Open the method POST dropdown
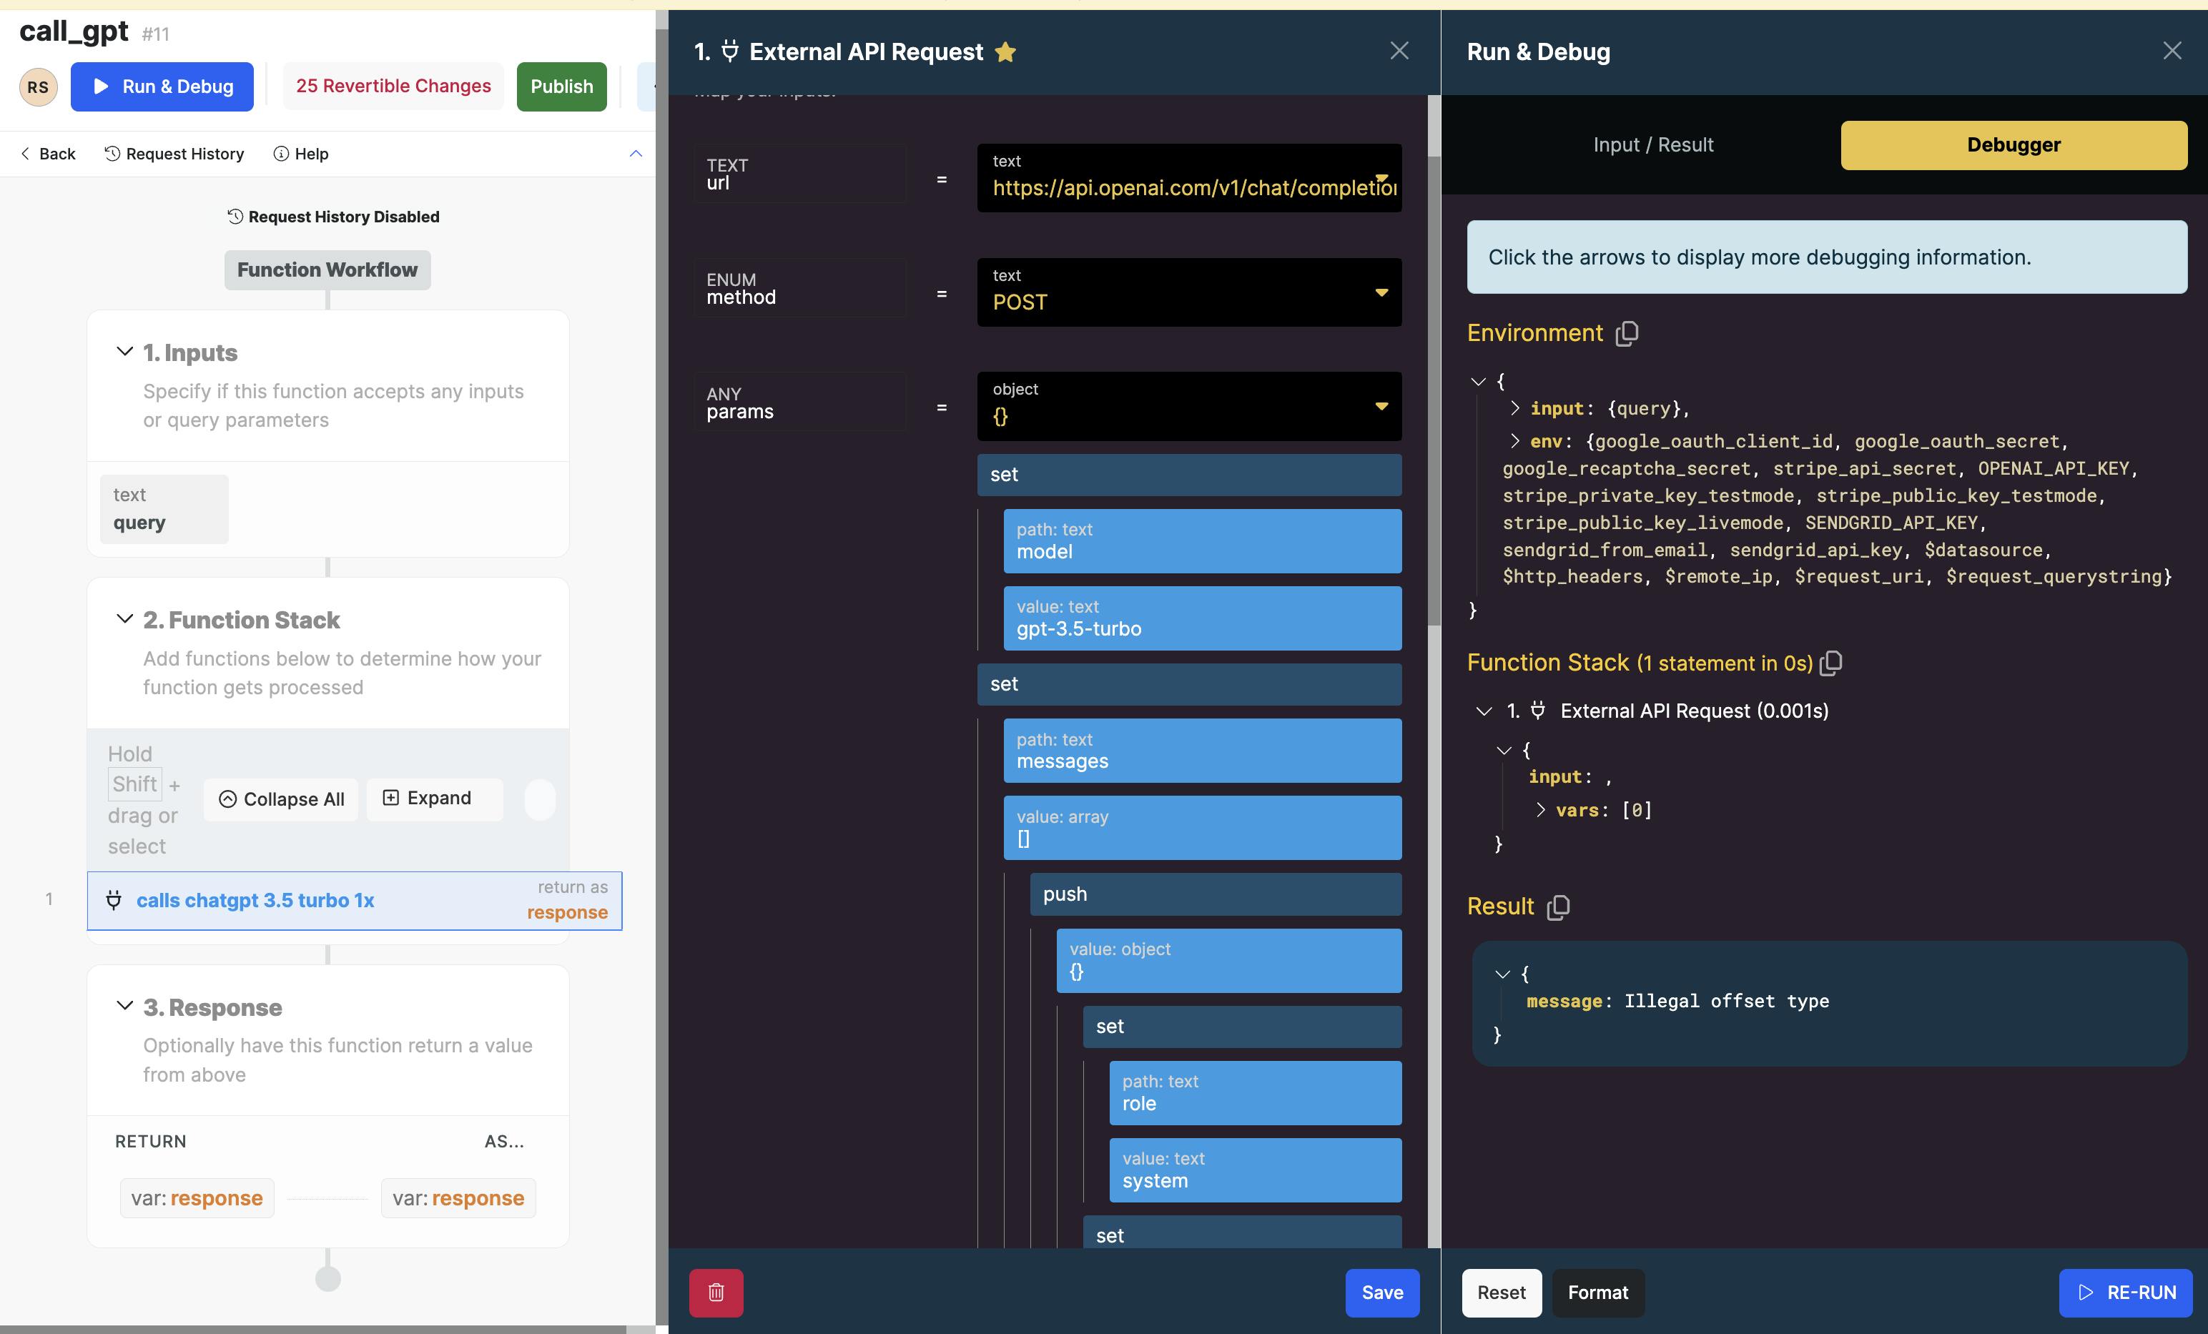The image size is (2208, 1334). (x=1381, y=293)
